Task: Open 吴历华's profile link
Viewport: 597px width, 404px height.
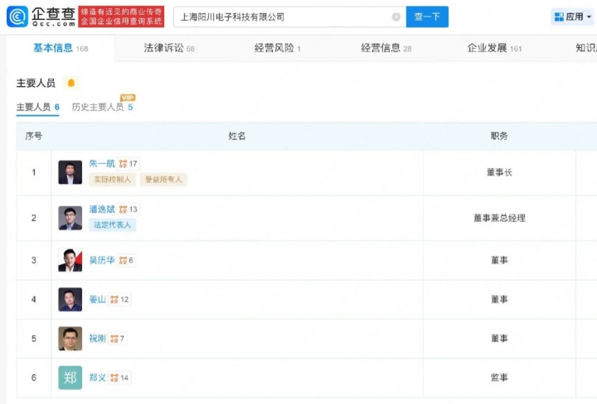Action: tap(102, 260)
